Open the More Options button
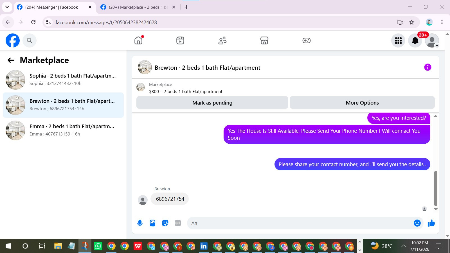Screen dimensions: 450x253 [x=362, y=103]
